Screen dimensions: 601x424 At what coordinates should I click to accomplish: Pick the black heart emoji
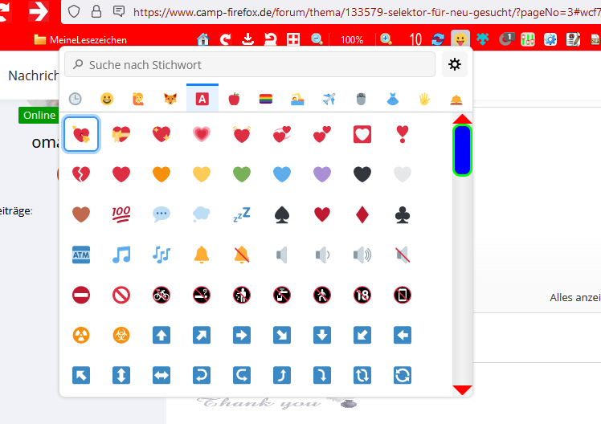click(362, 174)
